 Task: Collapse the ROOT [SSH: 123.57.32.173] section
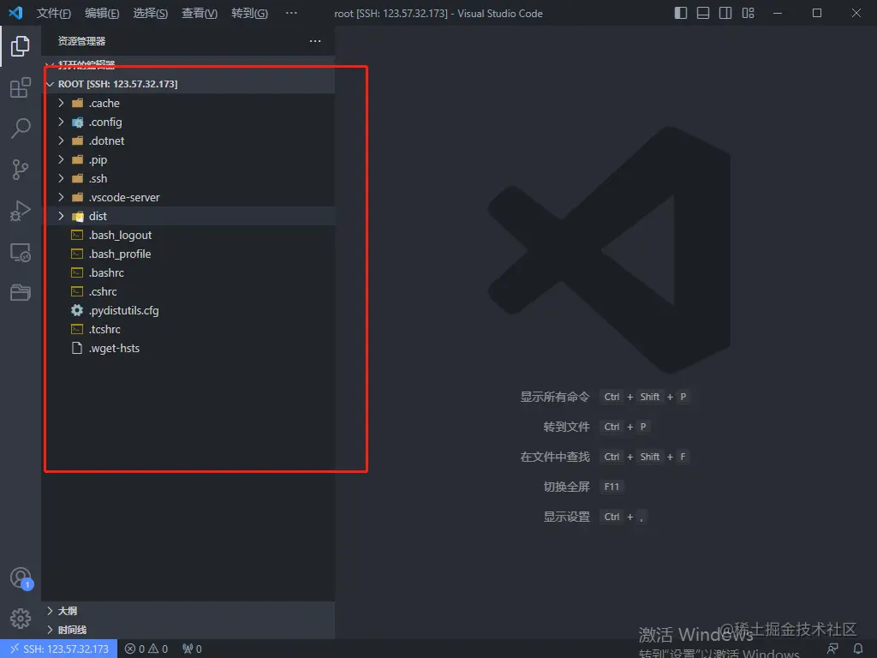coord(189,84)
